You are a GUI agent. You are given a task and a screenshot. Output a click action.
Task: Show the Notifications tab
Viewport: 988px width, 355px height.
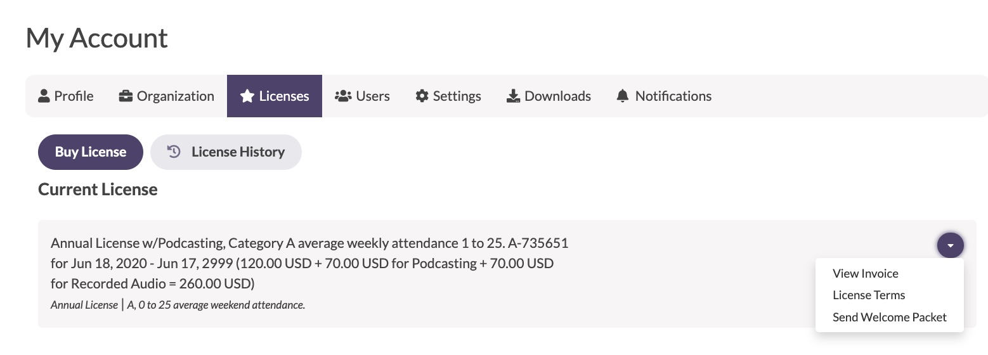pos(664,96)
